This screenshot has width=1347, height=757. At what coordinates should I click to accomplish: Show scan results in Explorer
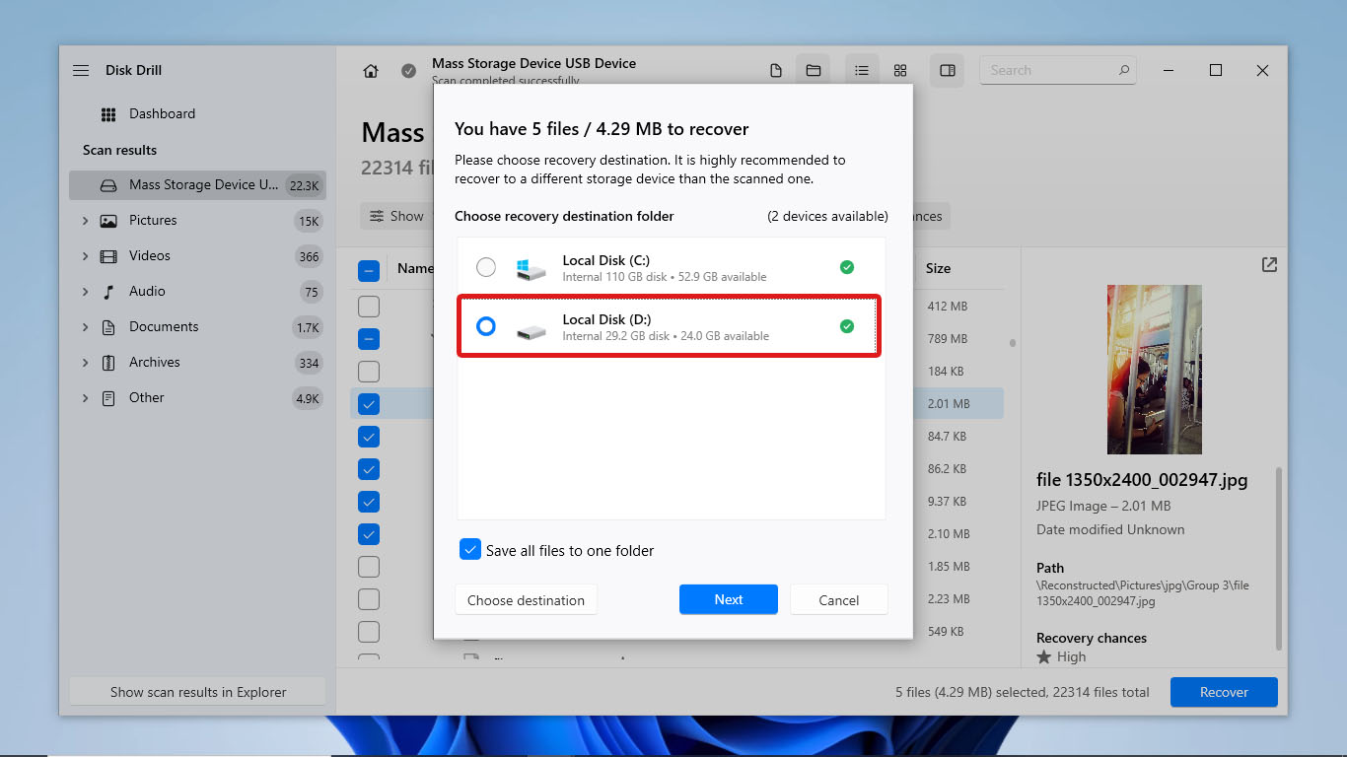click(x=196, y=691)
